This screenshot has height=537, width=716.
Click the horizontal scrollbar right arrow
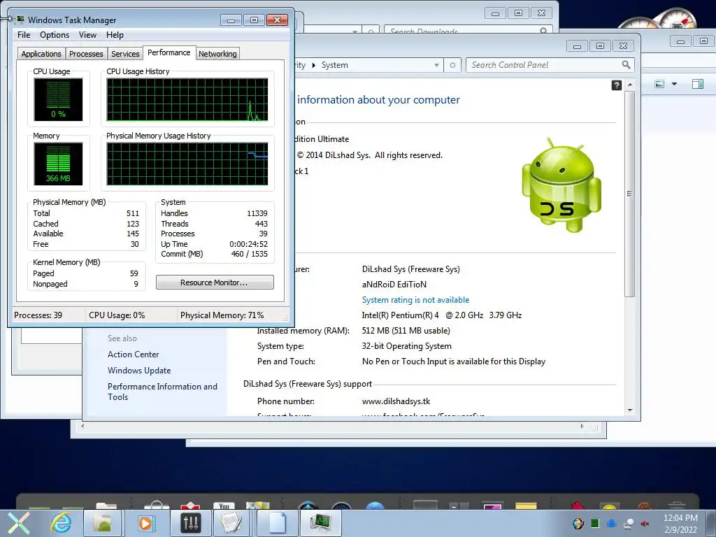pyautogui.click(x=581, y=427)
